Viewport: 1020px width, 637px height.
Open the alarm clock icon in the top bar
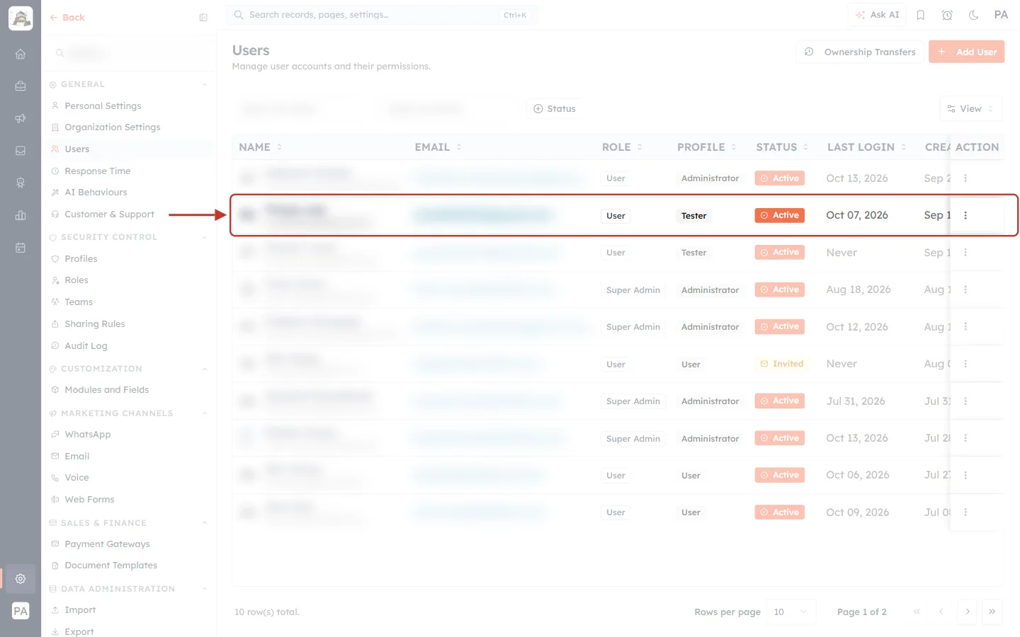point(947,15)
